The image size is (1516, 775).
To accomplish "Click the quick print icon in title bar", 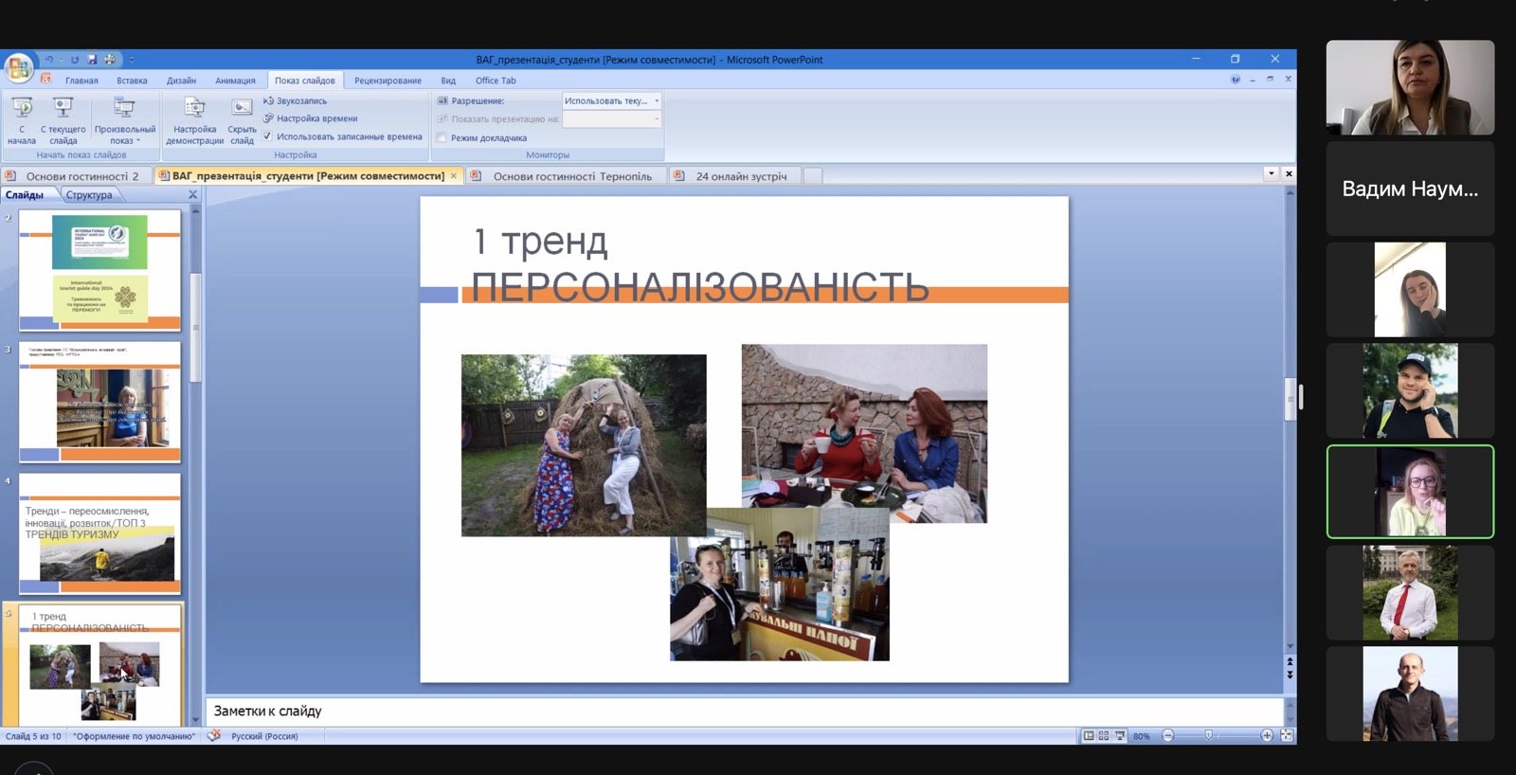I will 110,60.
